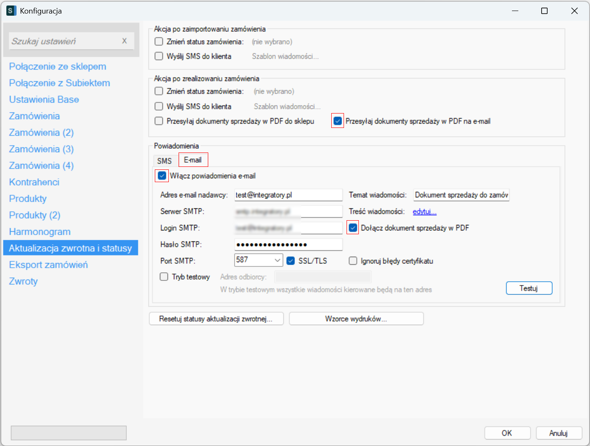The image size is (590, 446).
Task: Enable Zmień status after order completion
Action: [x=159, y=91]
